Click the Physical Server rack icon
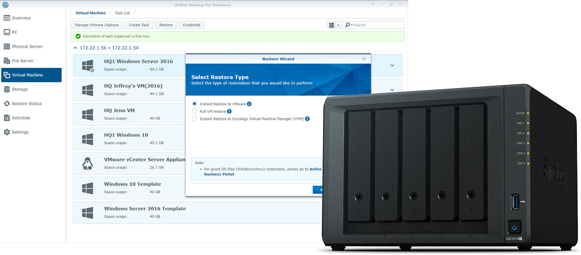Screen dimensions: 581x255 click(7, 46)
